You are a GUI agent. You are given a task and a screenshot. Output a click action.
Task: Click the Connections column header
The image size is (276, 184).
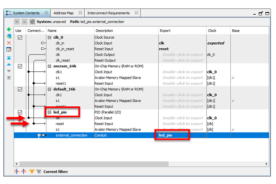coord(36,31)
